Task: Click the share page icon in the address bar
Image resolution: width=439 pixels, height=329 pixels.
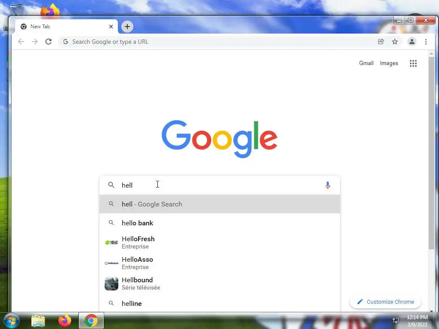Action: pos(381,42)
